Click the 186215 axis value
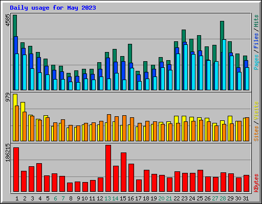The height and width of the screenshot is (204, 262). [x=8, y=152]
